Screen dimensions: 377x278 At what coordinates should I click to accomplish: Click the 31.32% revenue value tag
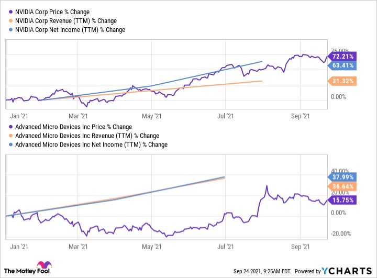click(x=343, y=81)
